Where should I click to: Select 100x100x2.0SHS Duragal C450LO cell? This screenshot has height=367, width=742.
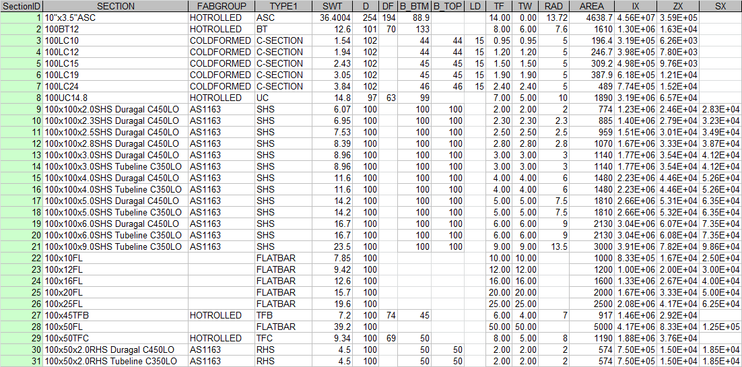[x=115, y=109]
